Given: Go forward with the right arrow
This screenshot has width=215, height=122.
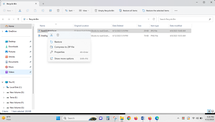Looking at the screenshot, I should tap(9, 19).
